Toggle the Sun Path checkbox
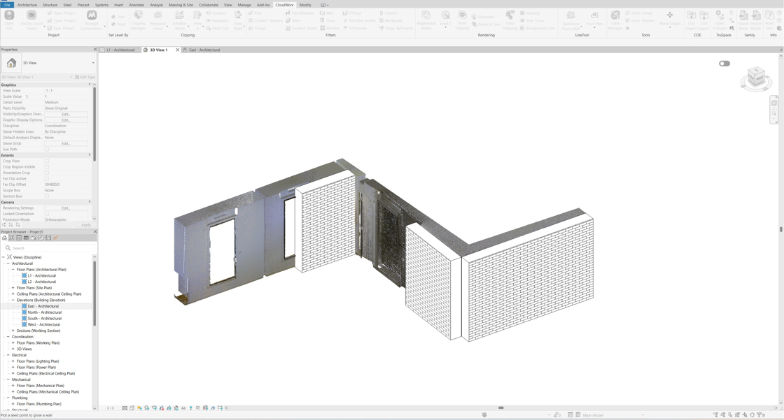Viewport: 784px width, 420px height. coord(47,150)
